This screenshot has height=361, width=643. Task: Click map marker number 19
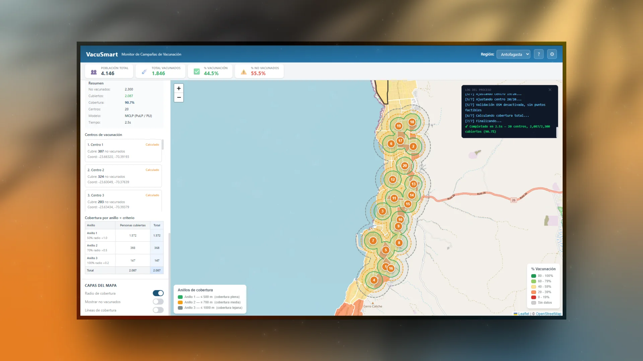click(399, 126)
